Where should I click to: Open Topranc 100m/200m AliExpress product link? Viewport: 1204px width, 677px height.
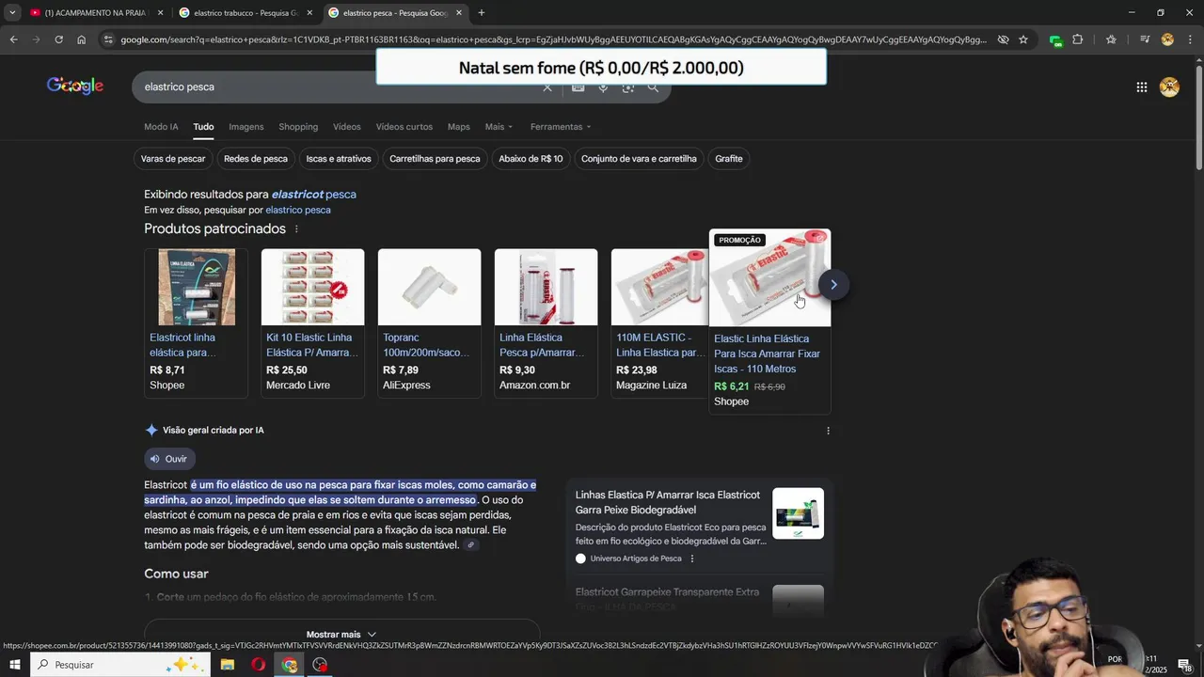click(426, 345)
